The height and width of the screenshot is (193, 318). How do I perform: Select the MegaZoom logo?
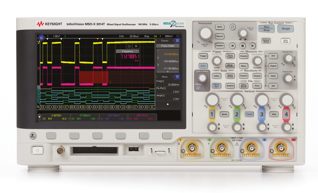pyautogui.click(x=174, y=24)
